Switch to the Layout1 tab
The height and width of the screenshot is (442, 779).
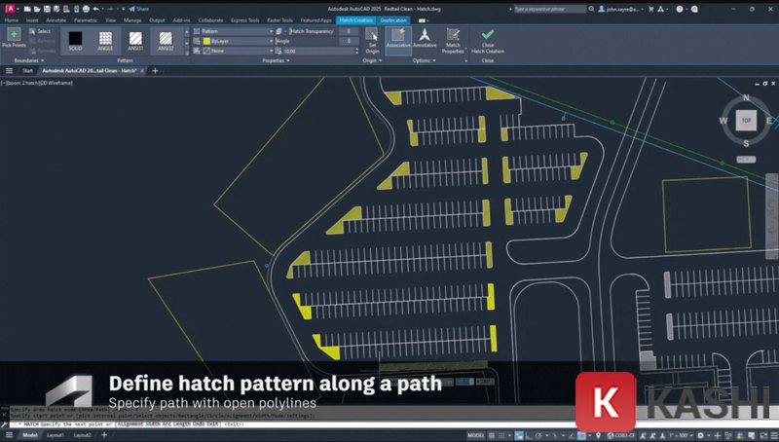coord(56,435)
